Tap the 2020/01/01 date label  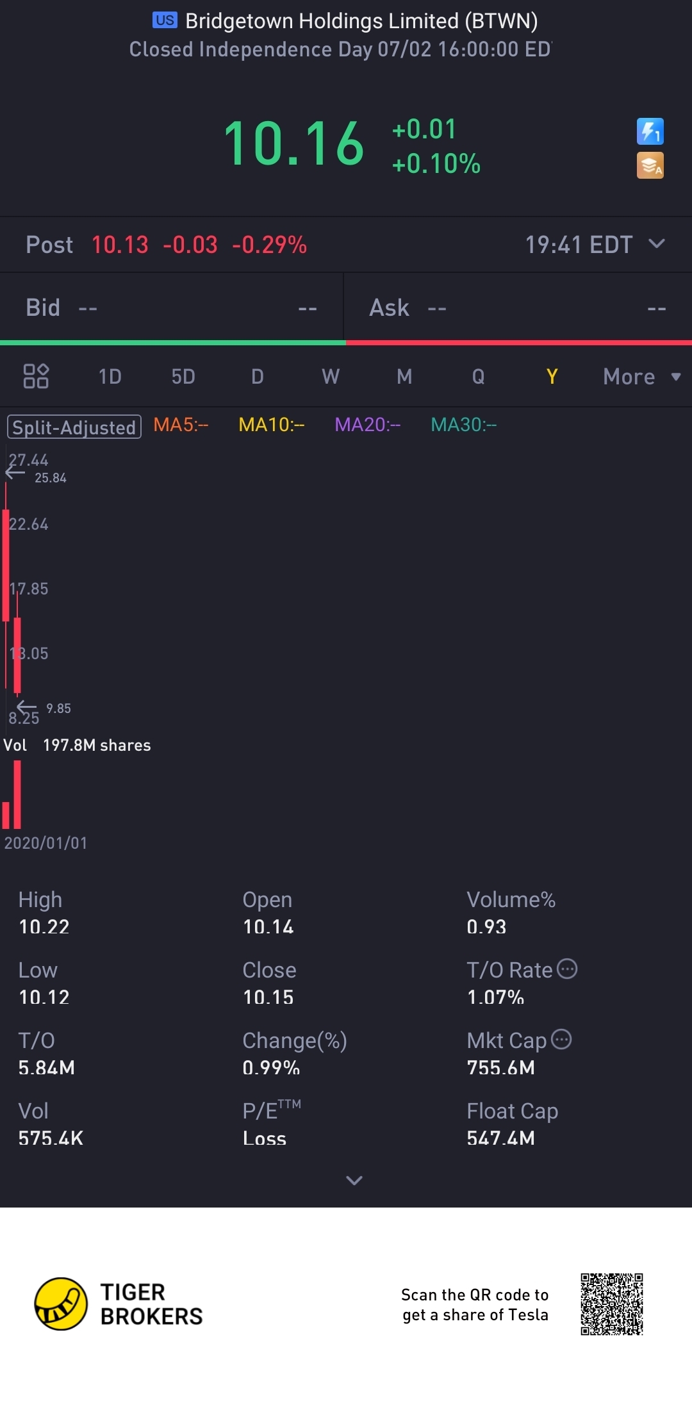point(45,843)
